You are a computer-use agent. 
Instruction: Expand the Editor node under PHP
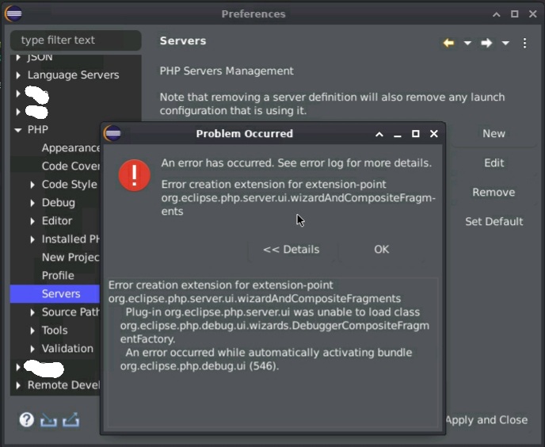(x=32, y=221)
